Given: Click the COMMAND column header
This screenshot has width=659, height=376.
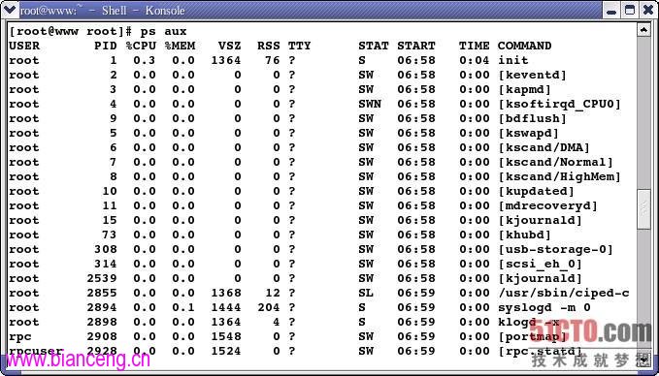Looking at the screenshot, I should pyautogui.click(x=524, y=46).
